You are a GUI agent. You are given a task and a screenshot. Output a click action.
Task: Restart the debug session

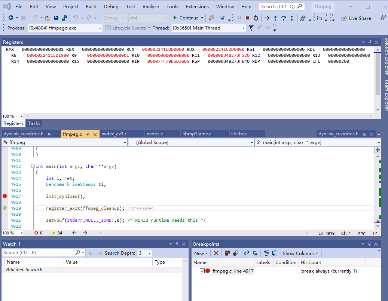point(256,18)
